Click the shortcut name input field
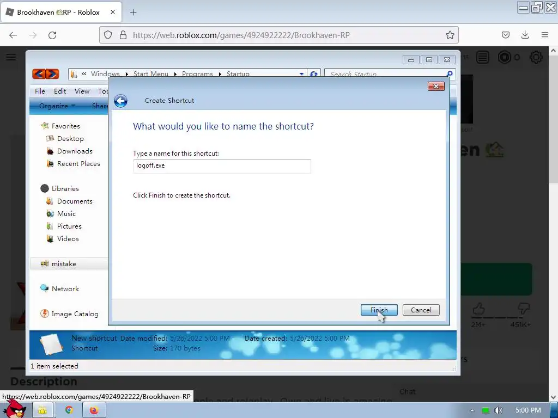 [222, 166]
